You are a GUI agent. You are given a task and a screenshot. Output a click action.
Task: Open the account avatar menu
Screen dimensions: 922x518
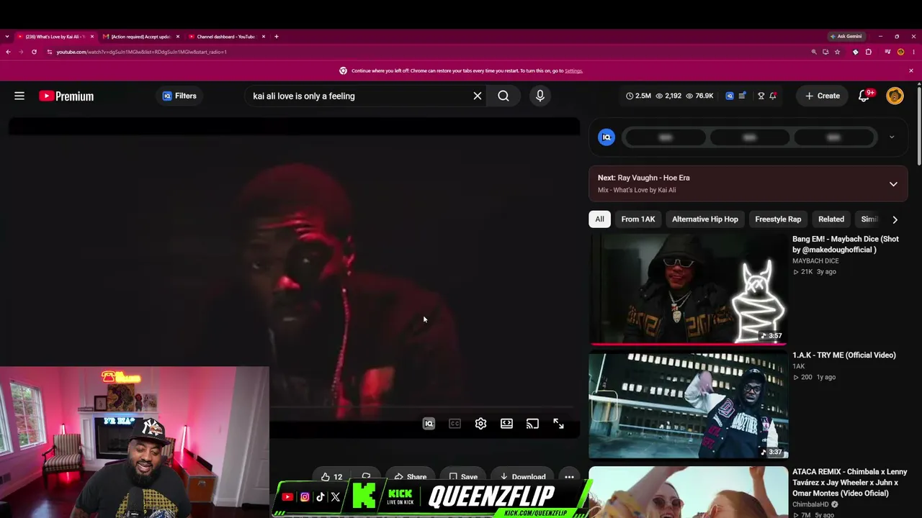click(895, 96)
